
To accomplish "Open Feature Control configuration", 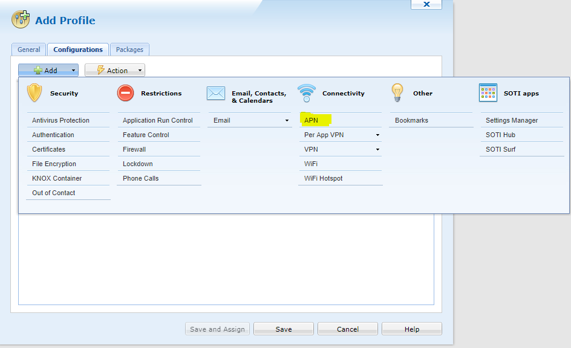I will coord(158,135).
